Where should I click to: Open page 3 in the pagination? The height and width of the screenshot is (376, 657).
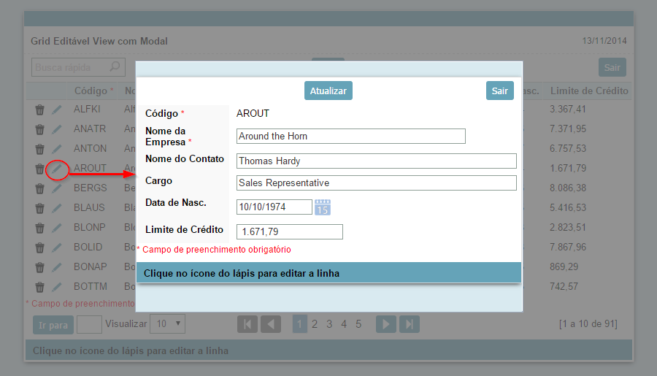[x=329, y=324]
